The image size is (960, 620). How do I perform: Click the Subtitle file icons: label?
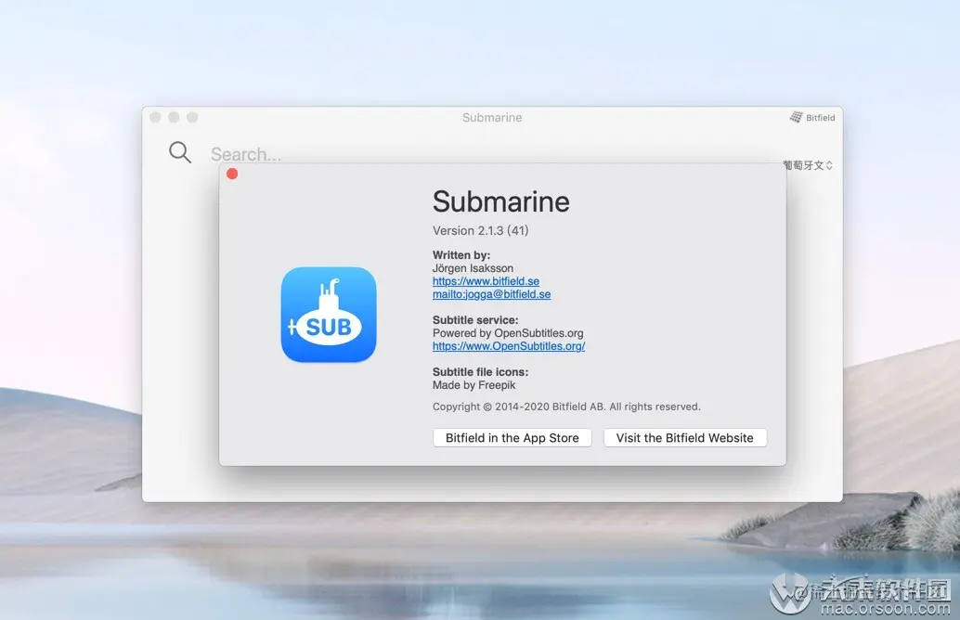(x=480, y=372)
